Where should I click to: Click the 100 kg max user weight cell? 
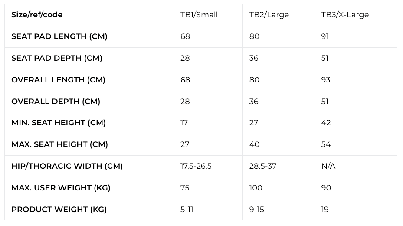(256, 188)
